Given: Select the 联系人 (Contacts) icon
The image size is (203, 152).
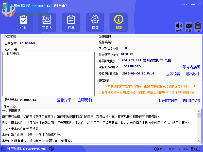Looking at the screenshot, I should pos(47,22).
